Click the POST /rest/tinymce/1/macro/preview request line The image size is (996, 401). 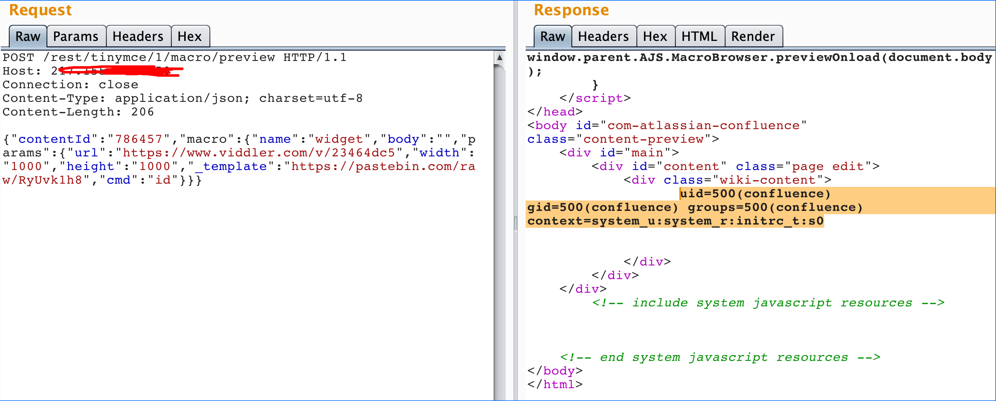(x=175, y=57)
